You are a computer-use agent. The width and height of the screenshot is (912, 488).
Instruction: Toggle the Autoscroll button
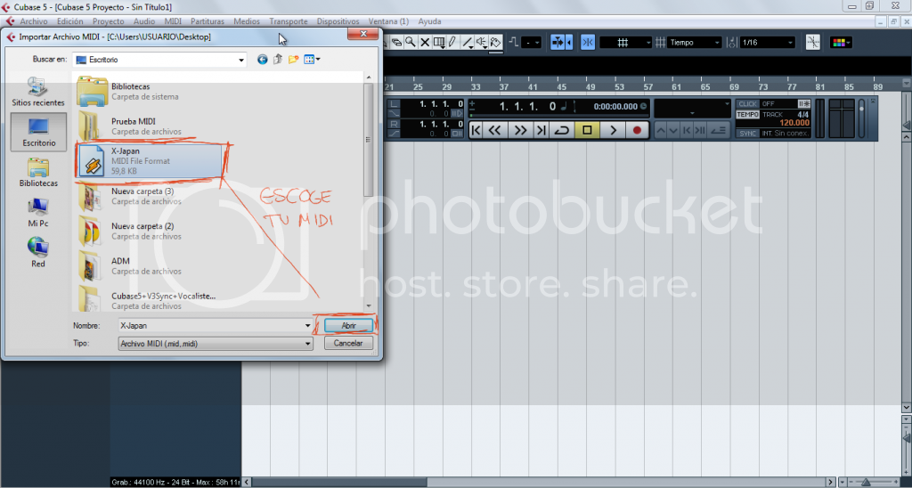558,43
